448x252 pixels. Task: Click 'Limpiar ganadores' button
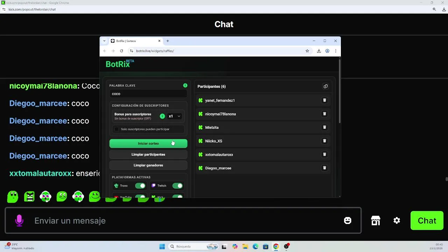tap(148, 165)
